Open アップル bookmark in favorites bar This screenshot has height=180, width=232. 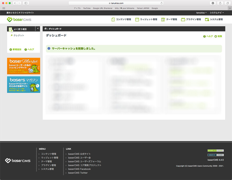(x=77, y=8)
